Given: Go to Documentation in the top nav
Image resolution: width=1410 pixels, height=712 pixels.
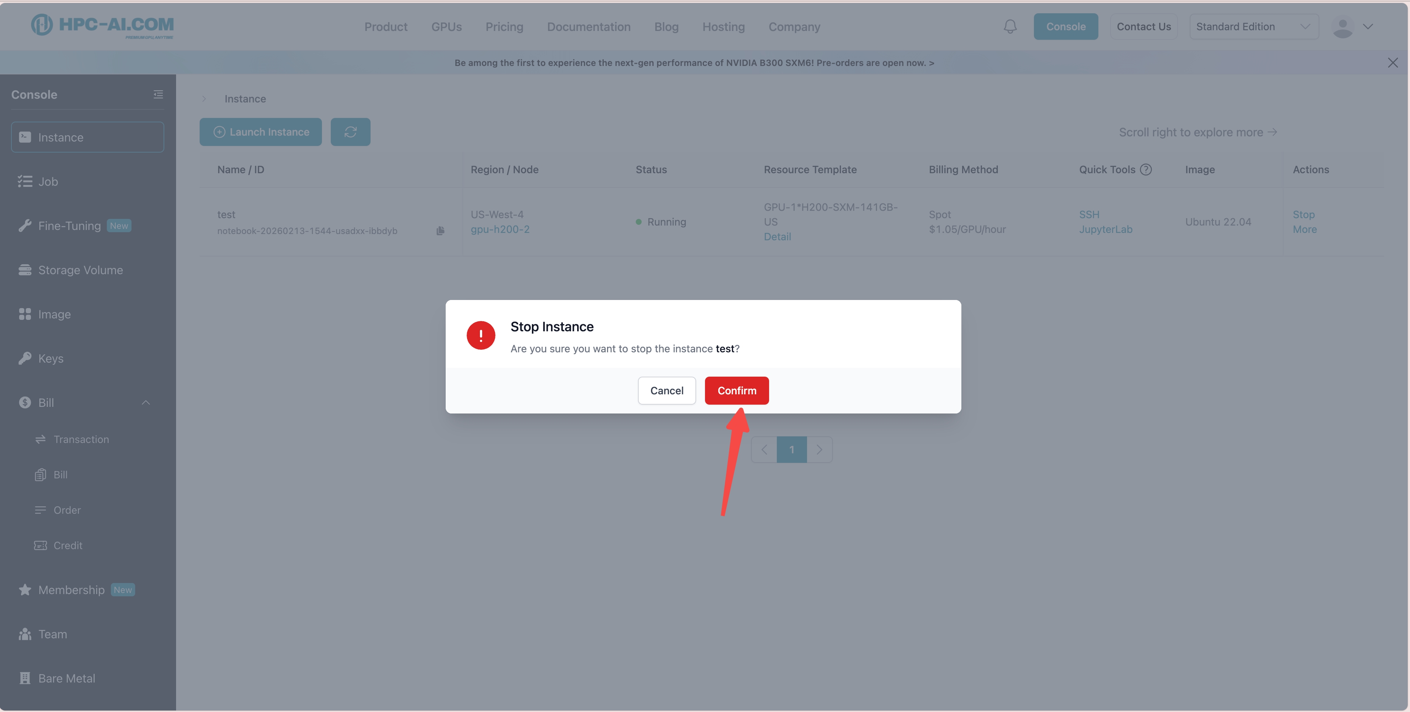Looking at the screenshot, I should [x=588, y=27].
